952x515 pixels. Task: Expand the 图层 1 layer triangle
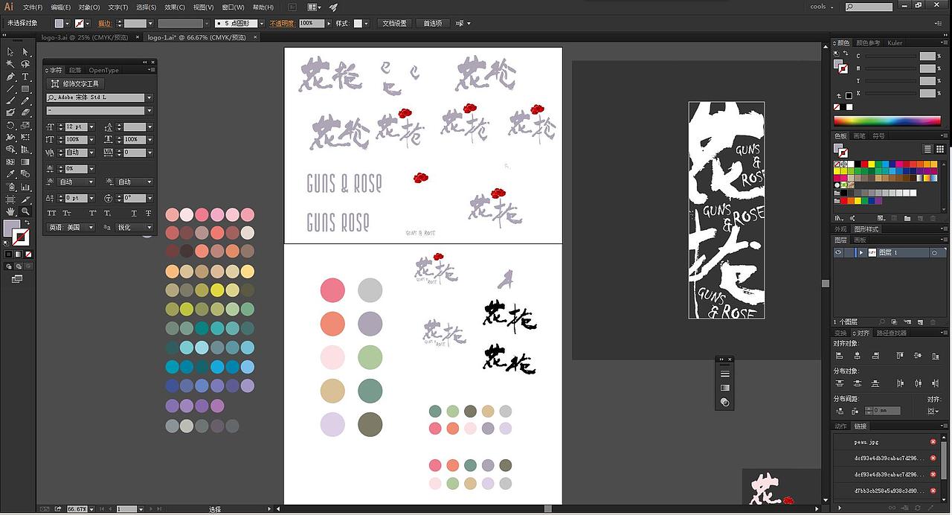(x=861, y=253)
